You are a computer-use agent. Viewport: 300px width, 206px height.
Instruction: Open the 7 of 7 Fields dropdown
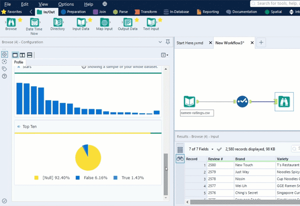[201, 149]
